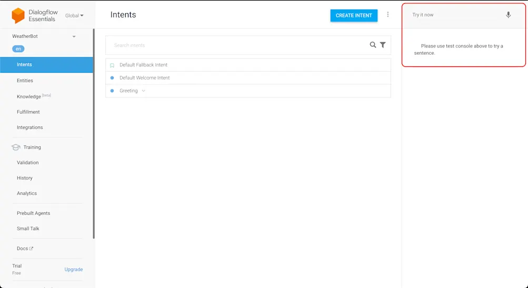Open Entities in the sidebar
528x288 pixels.
pyautogui.click(x=25, y=81)
